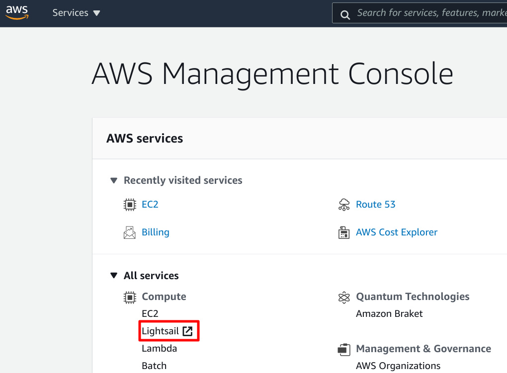Screen dimensions: 507x373
Task: Focus the search for services field
Action: pyautogui.click(x=420, y=13)
